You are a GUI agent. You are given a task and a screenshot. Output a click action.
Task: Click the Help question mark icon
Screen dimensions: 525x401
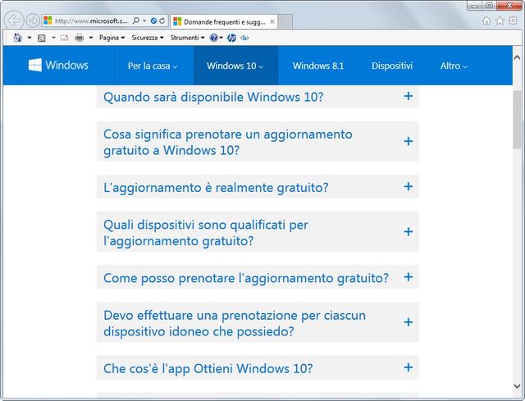tap(213, 38)
